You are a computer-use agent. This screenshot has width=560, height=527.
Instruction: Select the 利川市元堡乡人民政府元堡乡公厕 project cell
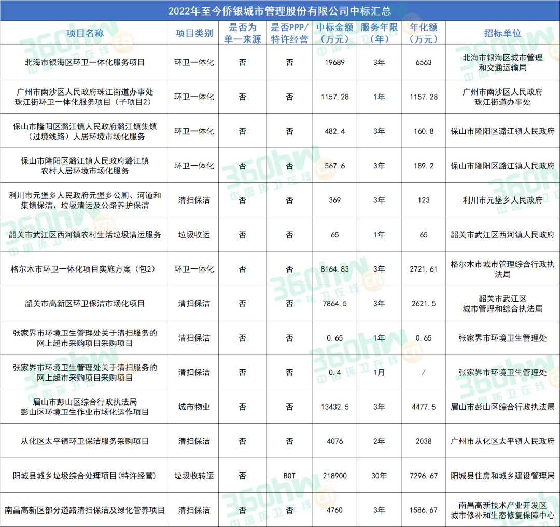[85, 200]
